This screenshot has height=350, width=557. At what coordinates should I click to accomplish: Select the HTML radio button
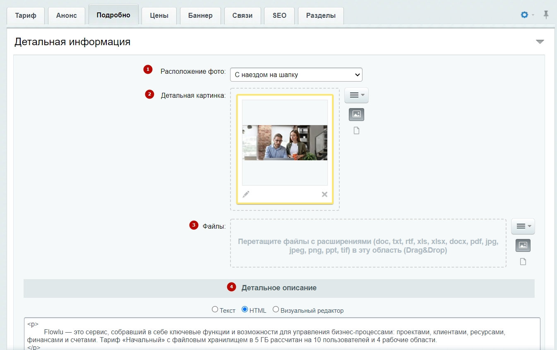[x=245, y=309]
